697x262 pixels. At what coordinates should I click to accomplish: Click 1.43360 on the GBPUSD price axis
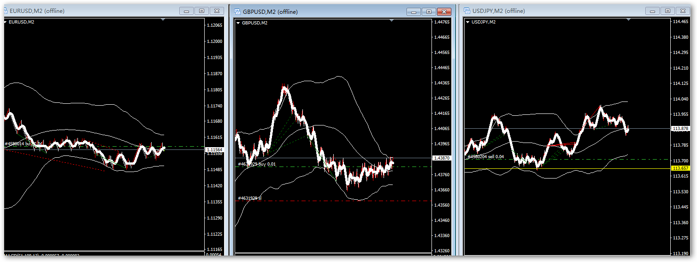pyautogui.click(x=442, y=235)
